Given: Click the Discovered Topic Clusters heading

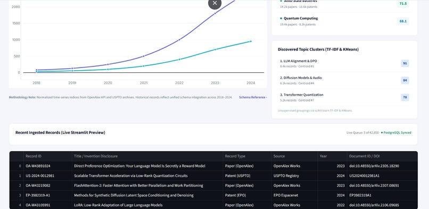Looking at the screenshot, I should click(318, 49).
